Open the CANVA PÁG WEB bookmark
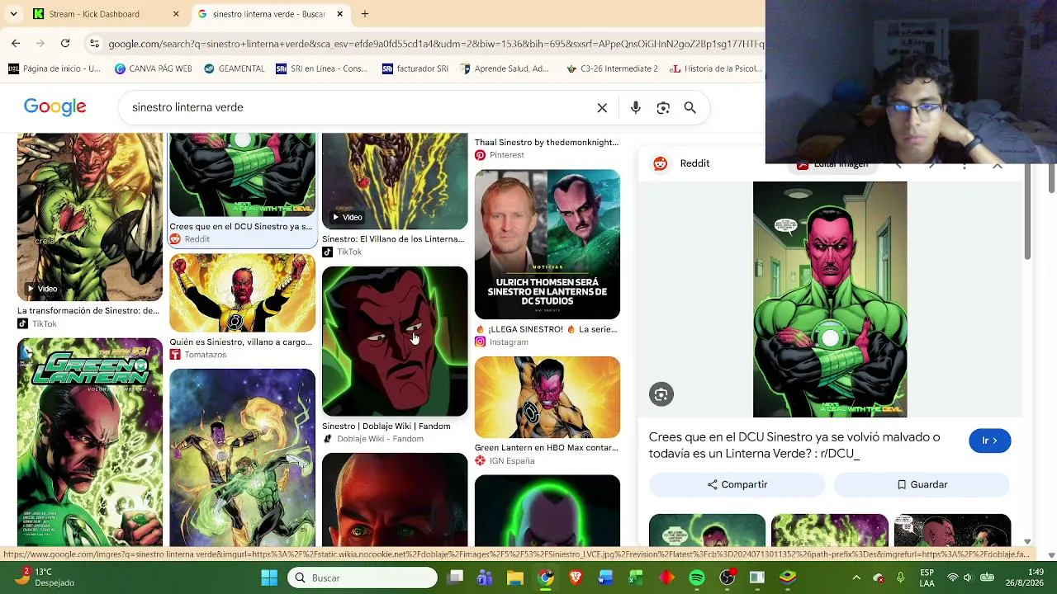The image size is (1057, 594). 154,68
